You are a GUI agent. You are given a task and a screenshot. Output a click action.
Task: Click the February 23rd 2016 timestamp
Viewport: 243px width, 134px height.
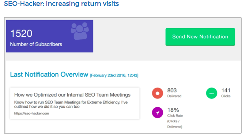(114, 75)
